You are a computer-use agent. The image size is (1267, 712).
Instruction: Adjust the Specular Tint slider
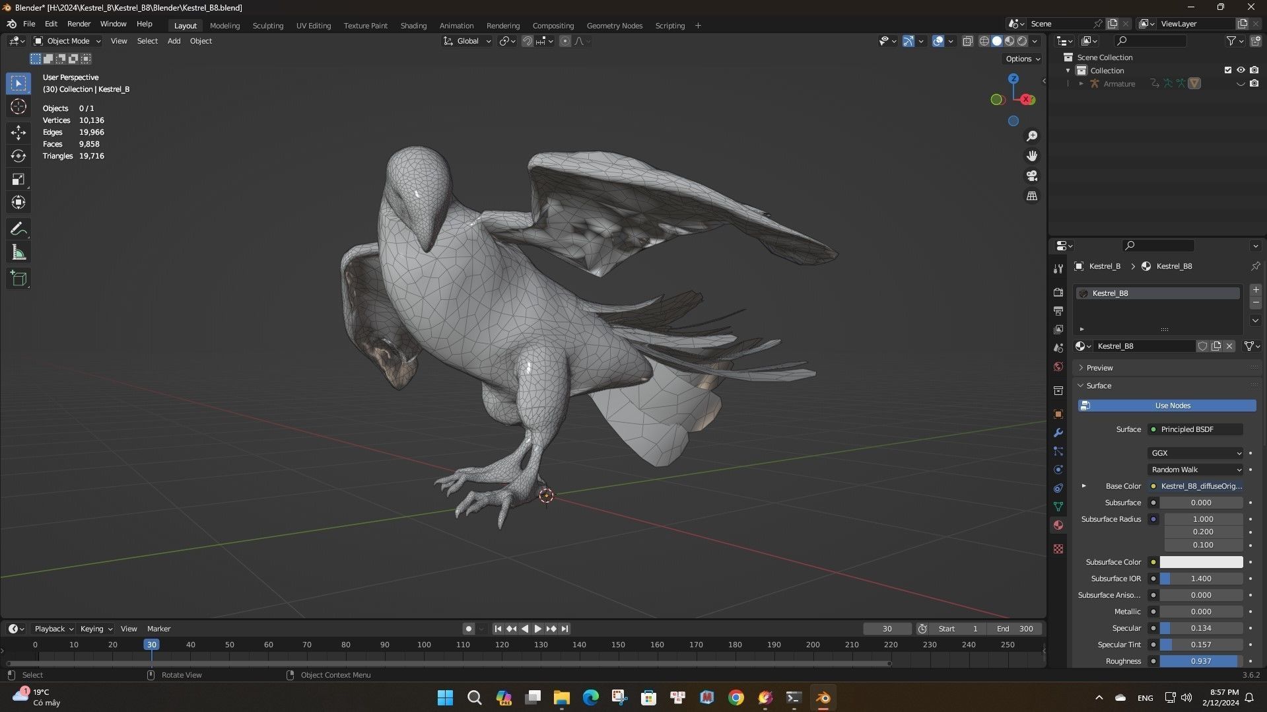(1201, 645)
